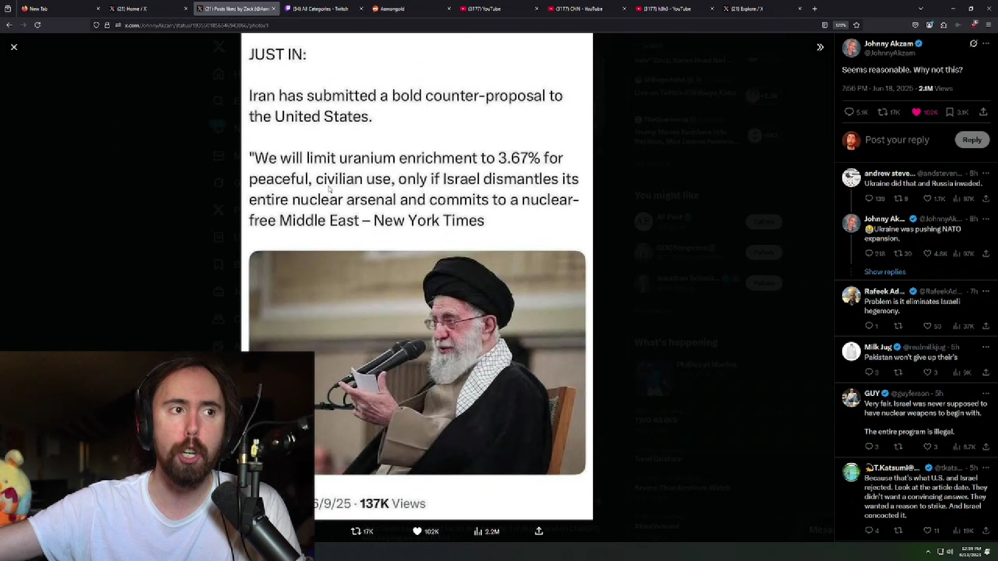The height and width of the screenshot is (561, 998).
Task: Share andrew steve's comment
Action: pos(986,198)
